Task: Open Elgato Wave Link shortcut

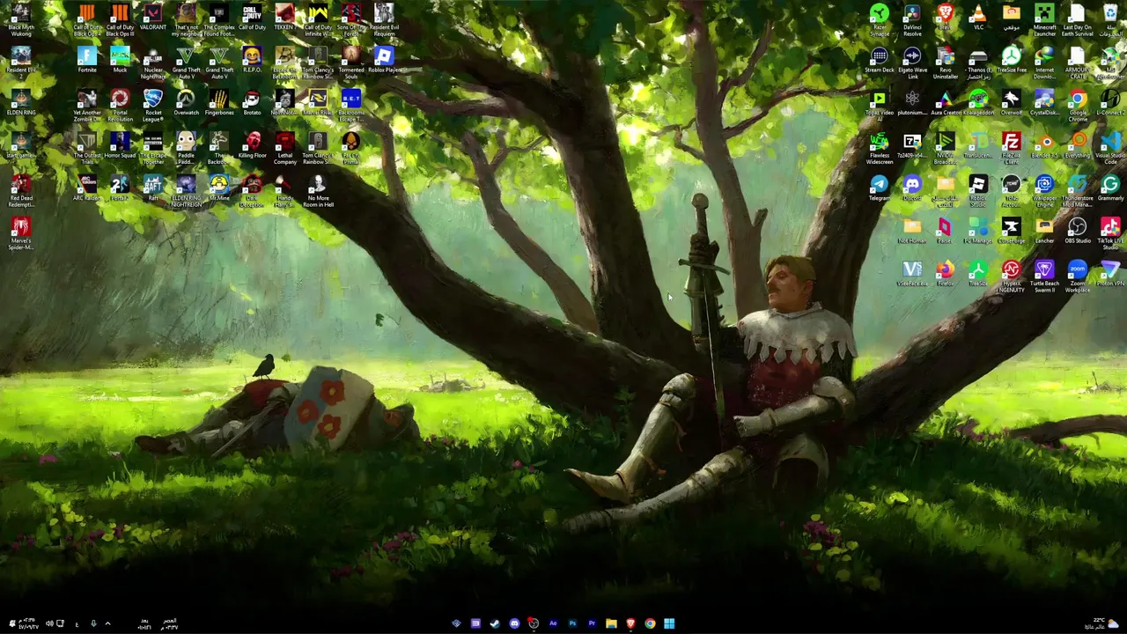Action: (x=912, y=62)
